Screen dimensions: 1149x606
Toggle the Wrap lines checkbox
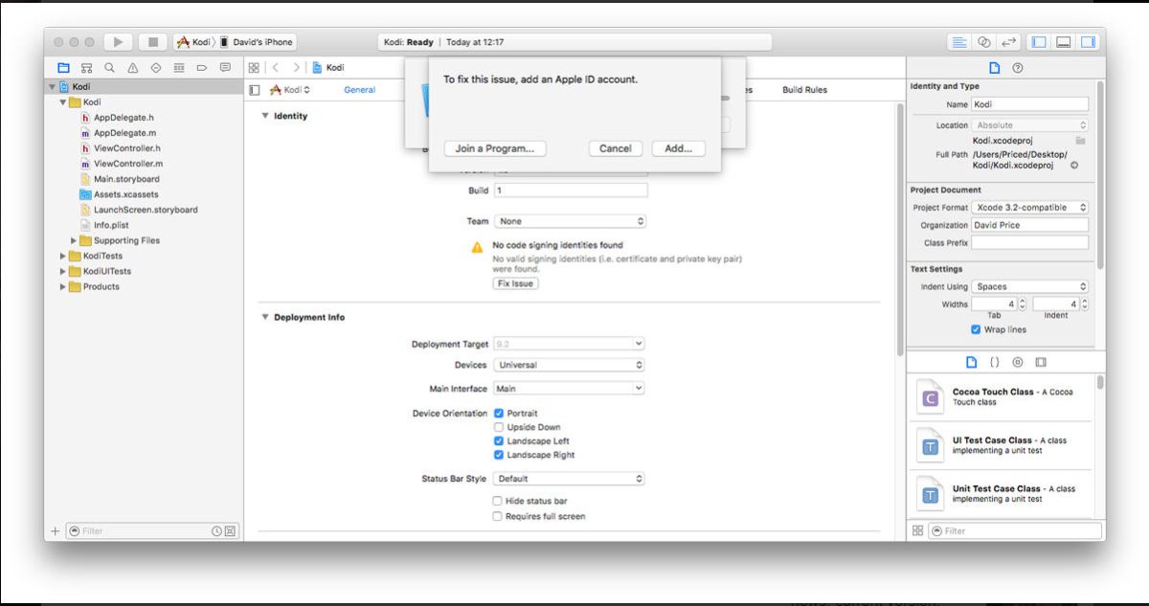(976, 329)
